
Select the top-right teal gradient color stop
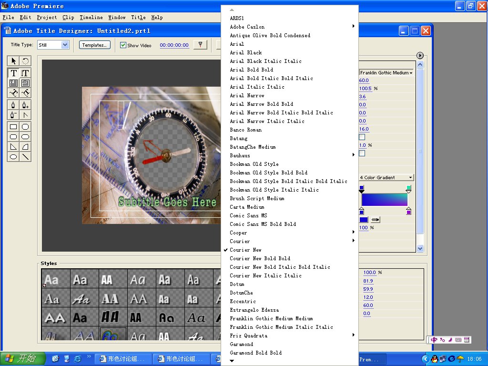click(408, 189)
